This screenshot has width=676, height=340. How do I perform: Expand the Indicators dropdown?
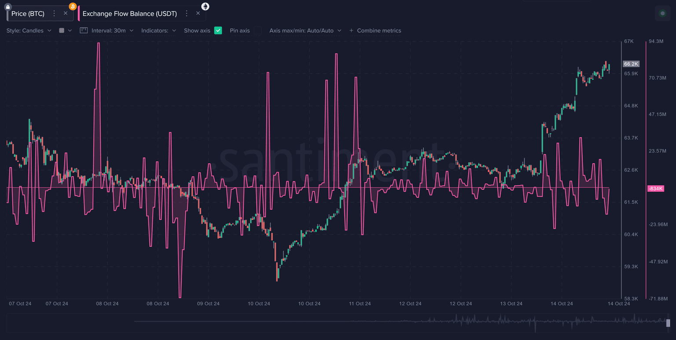point(158,30)
